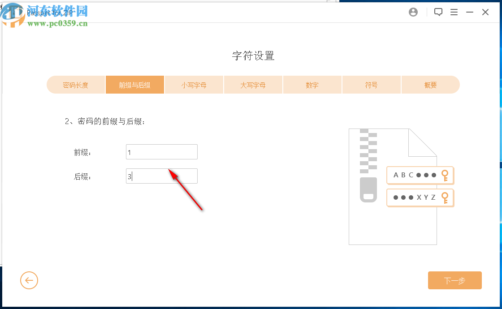The image size is (502, 309).
Task: Open the 概要 tab
Action: [430, 85]
